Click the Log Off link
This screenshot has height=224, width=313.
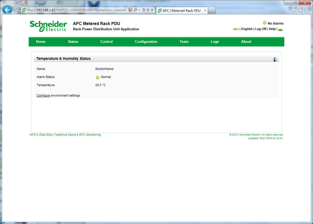[260, 29]
